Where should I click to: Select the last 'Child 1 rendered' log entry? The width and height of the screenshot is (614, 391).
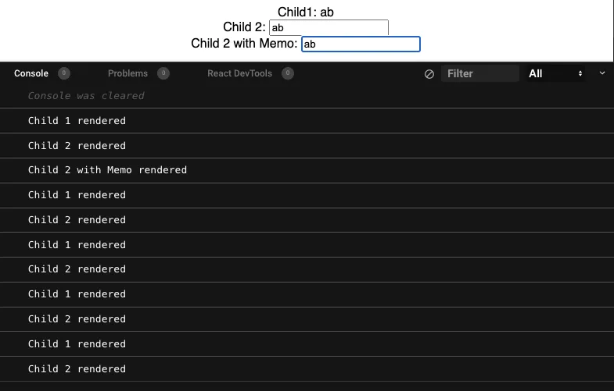point(77,344)
